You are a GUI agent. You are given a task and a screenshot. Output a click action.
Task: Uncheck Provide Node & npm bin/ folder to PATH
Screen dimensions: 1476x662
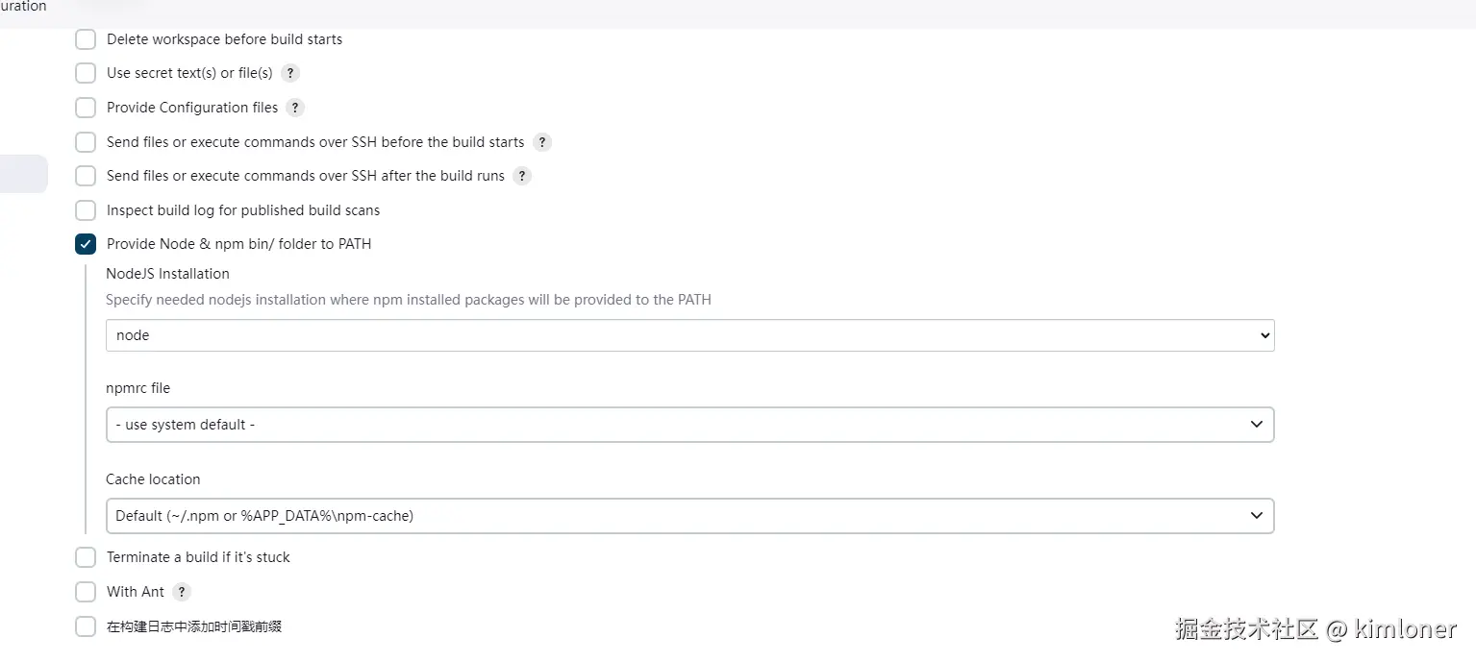coord(86,244)
